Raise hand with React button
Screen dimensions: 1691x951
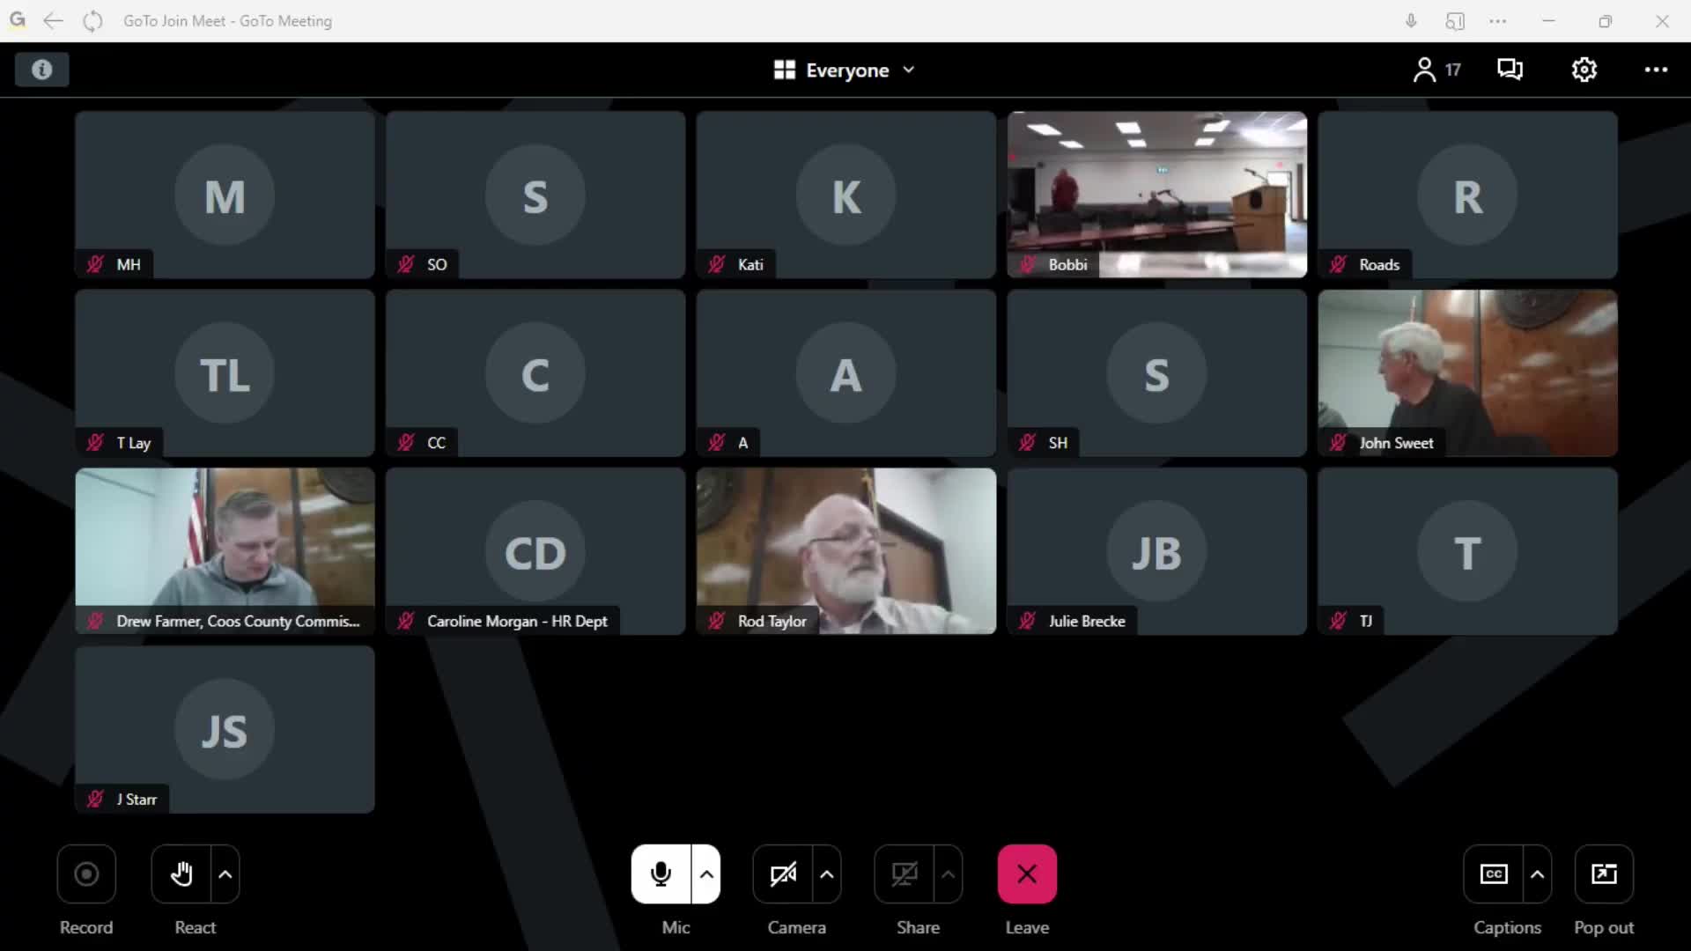[181, 874]
